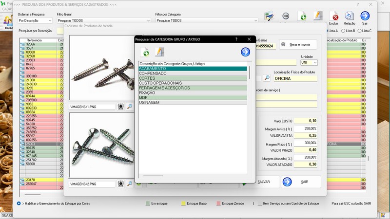The image size is (390, 219).
Task: Edit product with pencil toolbar icon
Action: (x=318, y=16)
